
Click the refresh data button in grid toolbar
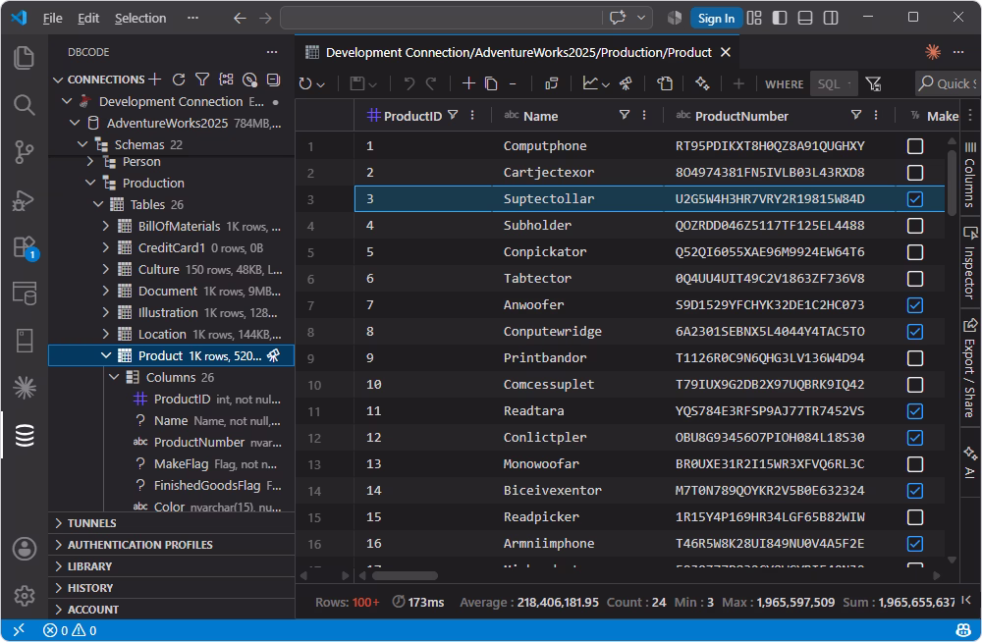pyautogui.click(x=305, y=83)
